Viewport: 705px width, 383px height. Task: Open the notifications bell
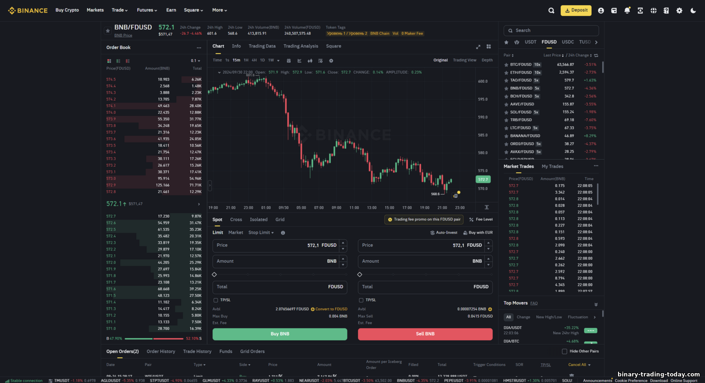click(627, 10)
